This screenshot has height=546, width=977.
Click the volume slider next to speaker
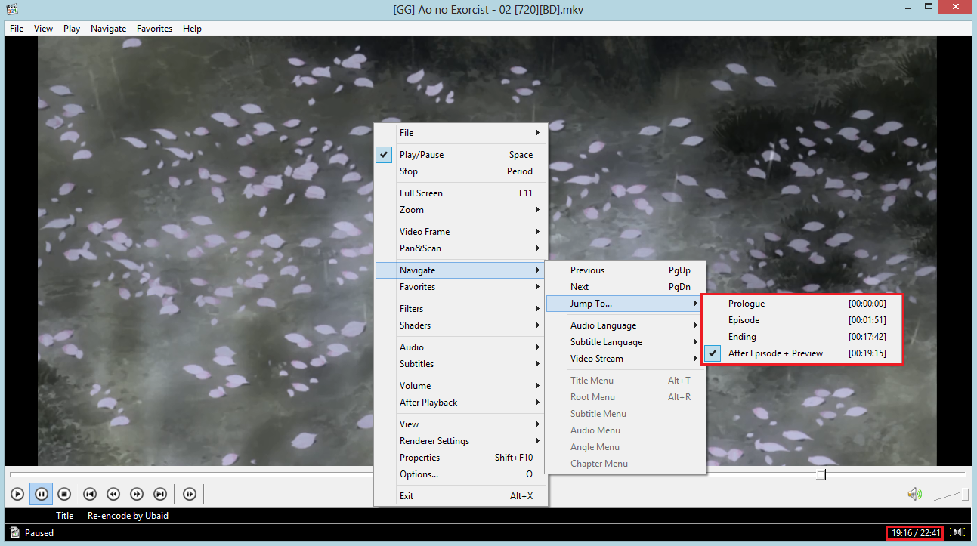coord(951,494)
